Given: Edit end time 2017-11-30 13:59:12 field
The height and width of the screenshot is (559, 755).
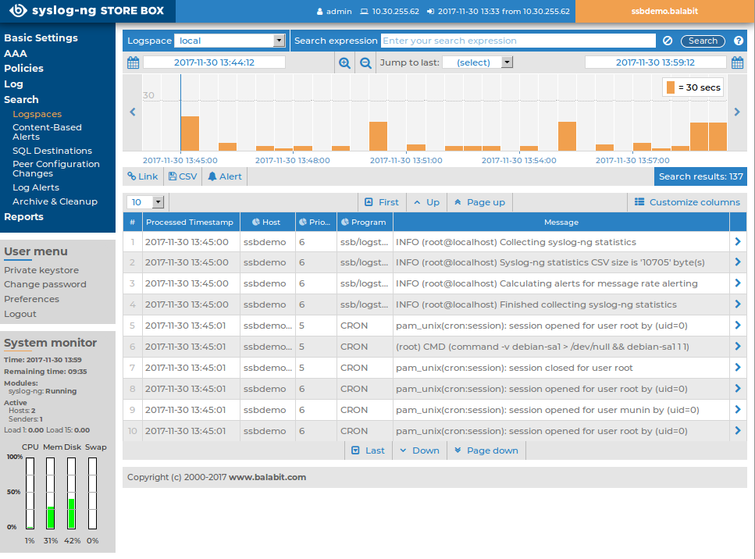Looking at the screenshot, I should (x=655, y=62).
